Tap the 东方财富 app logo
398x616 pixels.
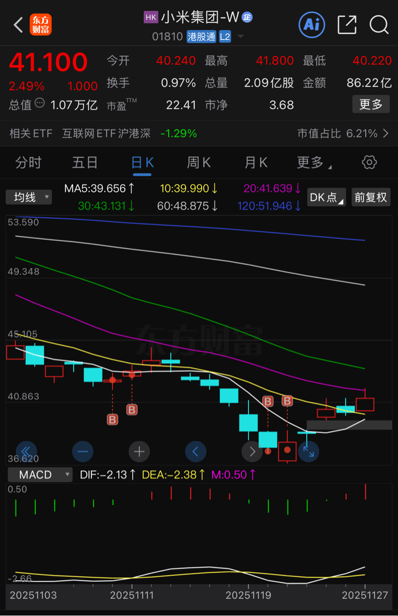(40, 25)
